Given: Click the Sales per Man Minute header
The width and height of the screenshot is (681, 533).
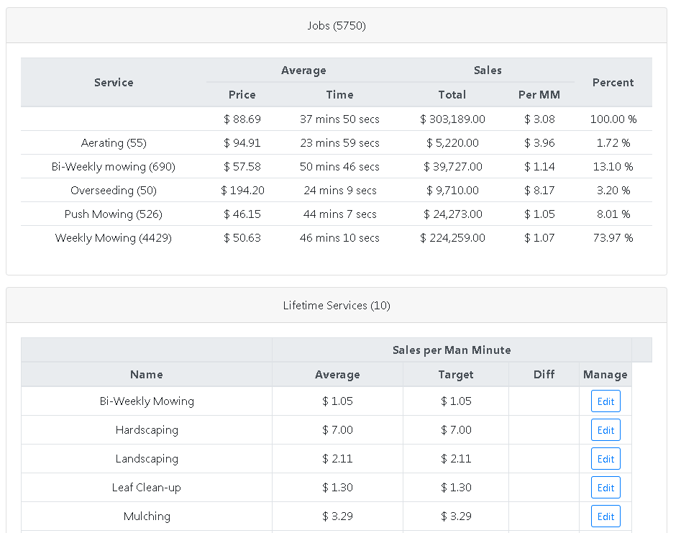Looking at the screenshot, I should pos(452,350).
